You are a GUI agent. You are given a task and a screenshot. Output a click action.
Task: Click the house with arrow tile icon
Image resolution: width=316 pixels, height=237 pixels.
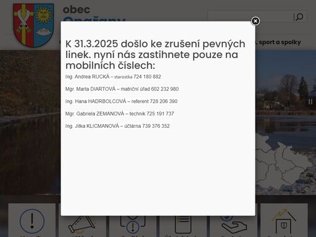pos(284,220)
